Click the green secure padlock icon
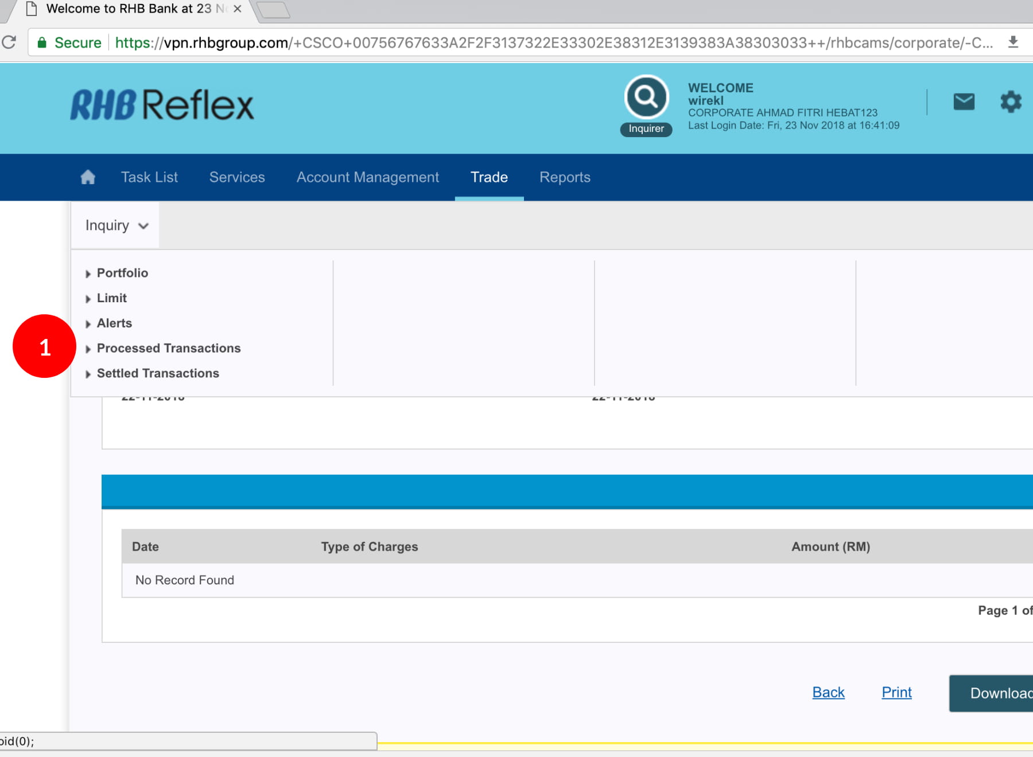 pyautogui.click(x=42, y=43)
